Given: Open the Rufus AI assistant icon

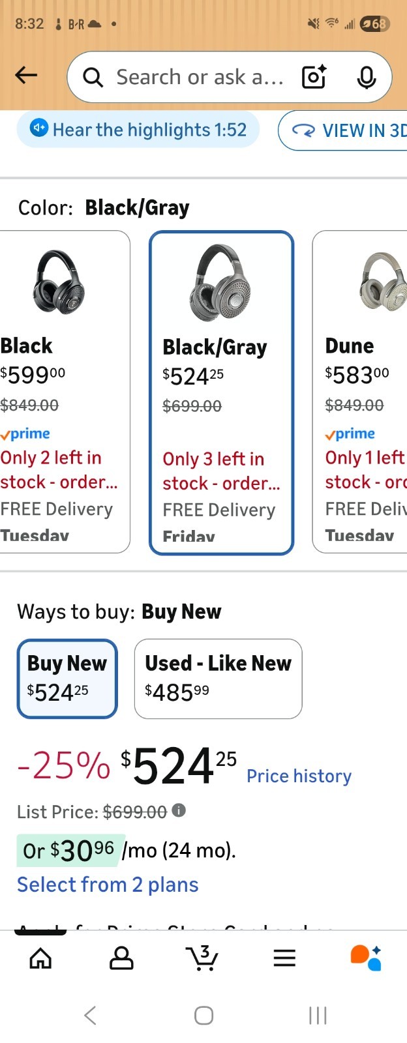Looking at the screenshot, I should pos(366,958).
